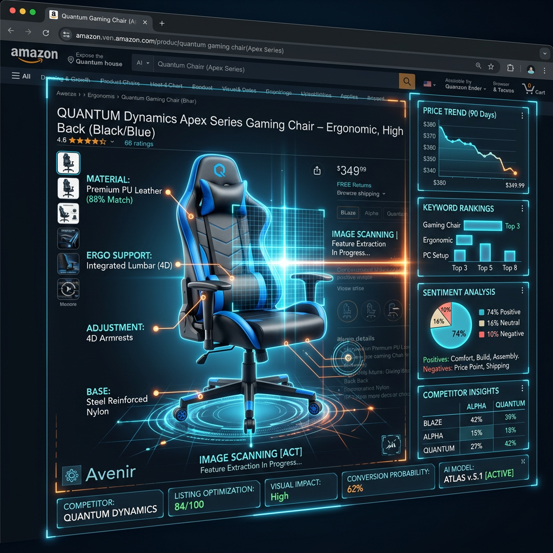Open the Applies nav item
The height and width of the screenshot is (553, 553).
pyautogui.click(x=349, y=96)
